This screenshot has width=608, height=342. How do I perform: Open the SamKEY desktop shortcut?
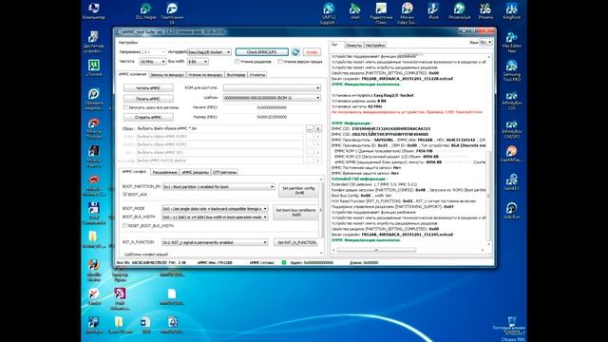(511, 182)
